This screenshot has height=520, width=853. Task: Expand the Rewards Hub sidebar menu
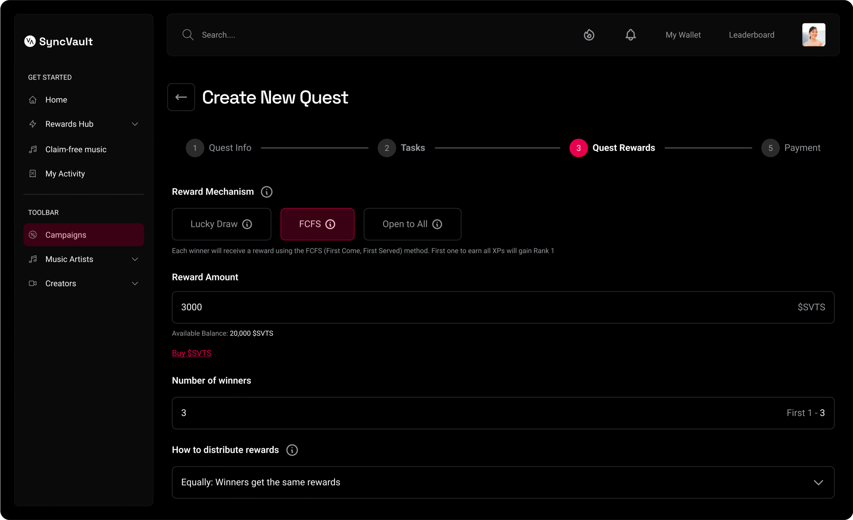135,124
